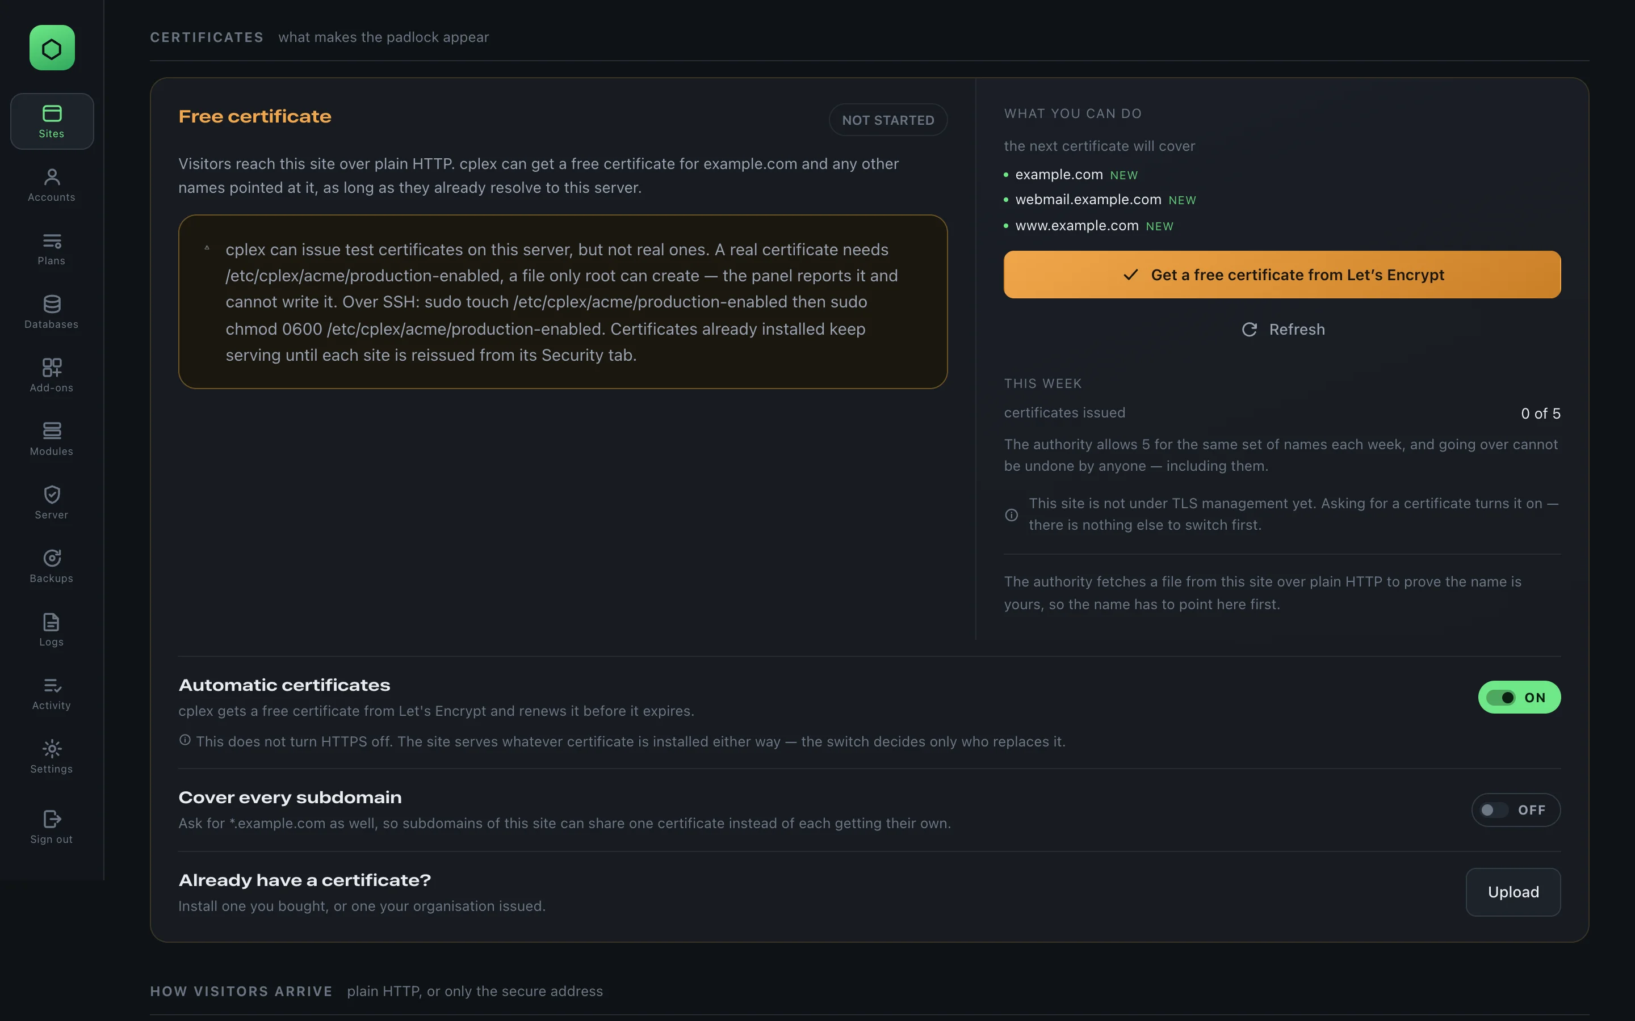Click the green cplex hexagon logo

(52, 48)
